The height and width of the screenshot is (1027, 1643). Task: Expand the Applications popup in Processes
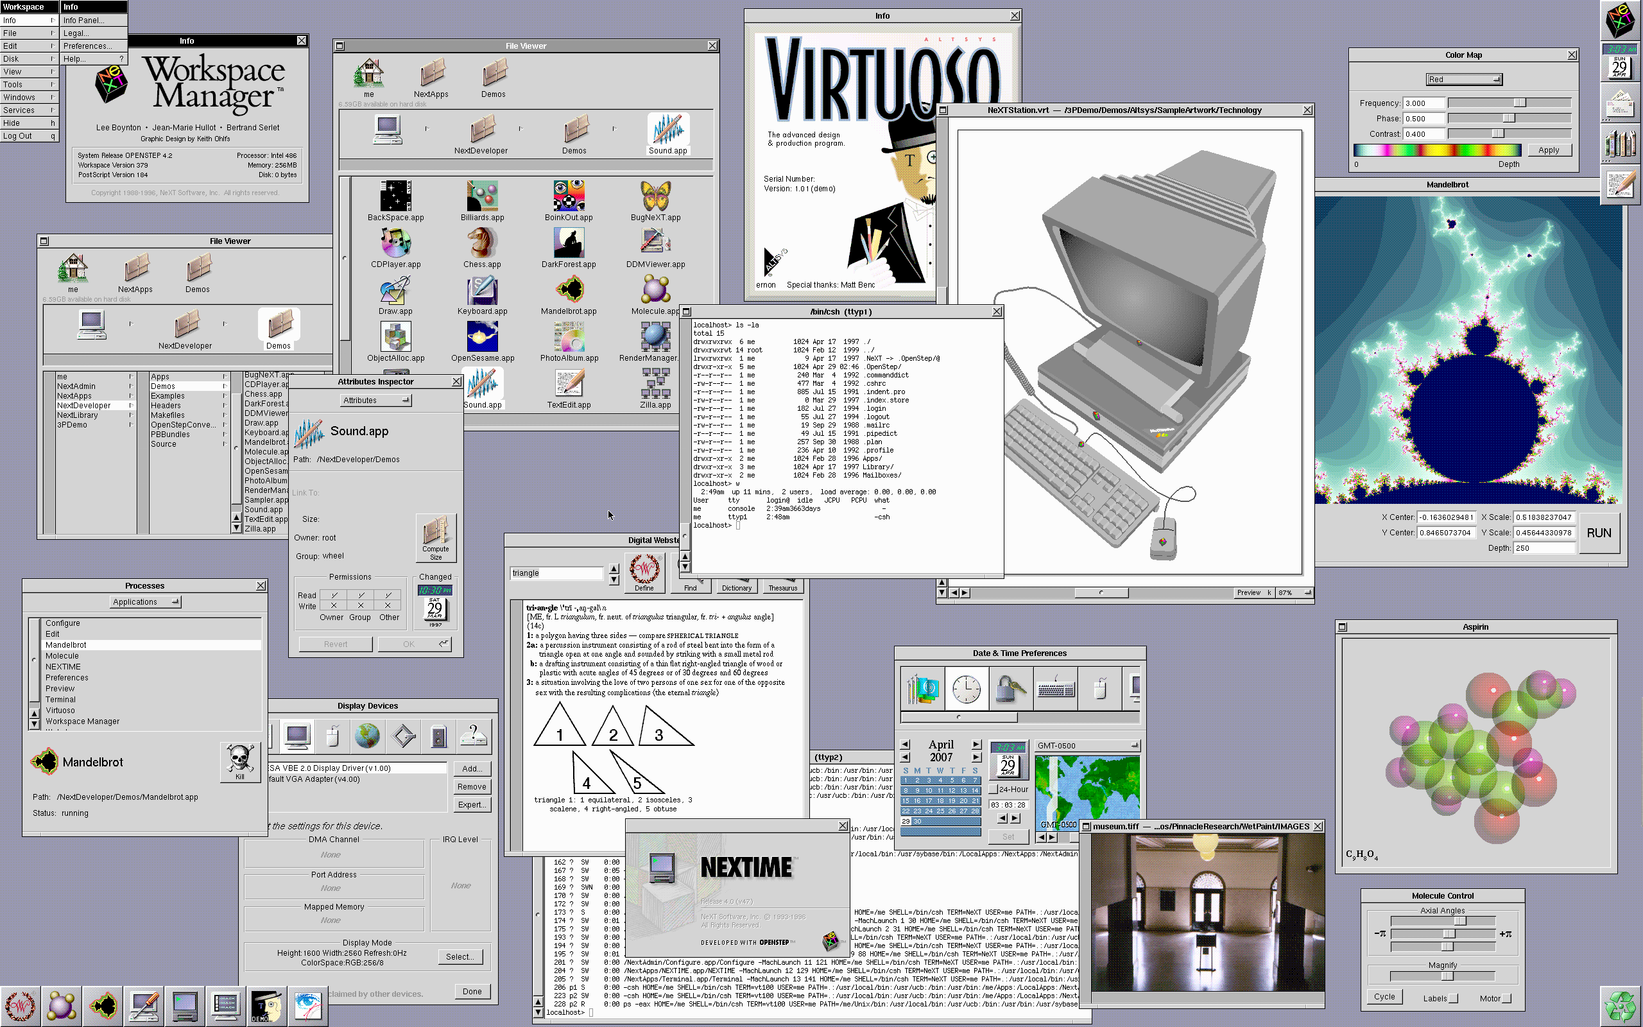tap(144, 602)
